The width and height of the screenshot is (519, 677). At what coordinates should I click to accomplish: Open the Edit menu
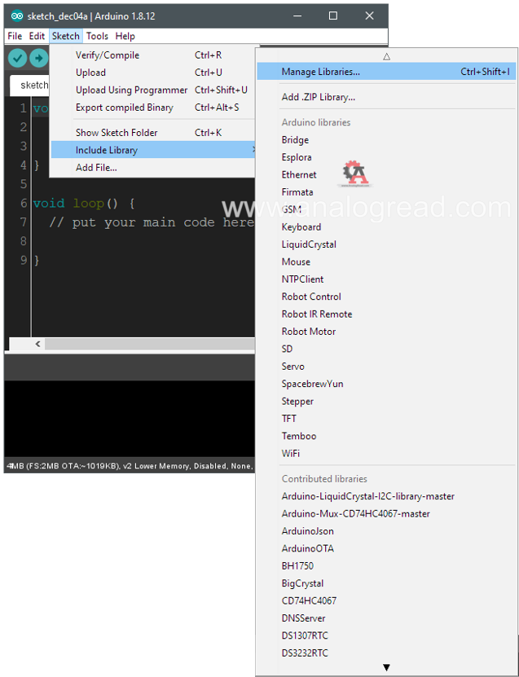37,37
